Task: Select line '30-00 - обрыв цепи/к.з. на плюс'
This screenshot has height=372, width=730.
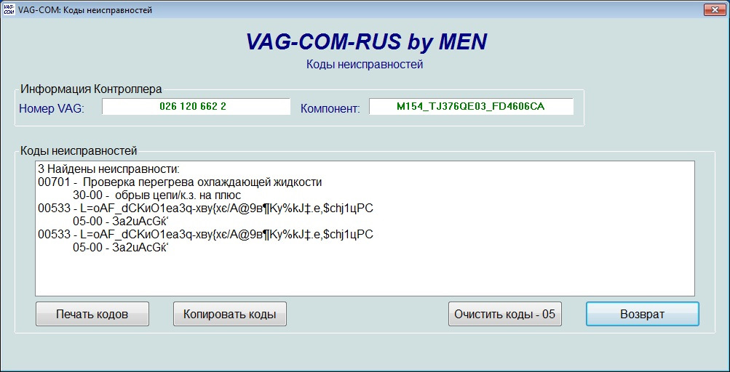Action: [157, 195]
